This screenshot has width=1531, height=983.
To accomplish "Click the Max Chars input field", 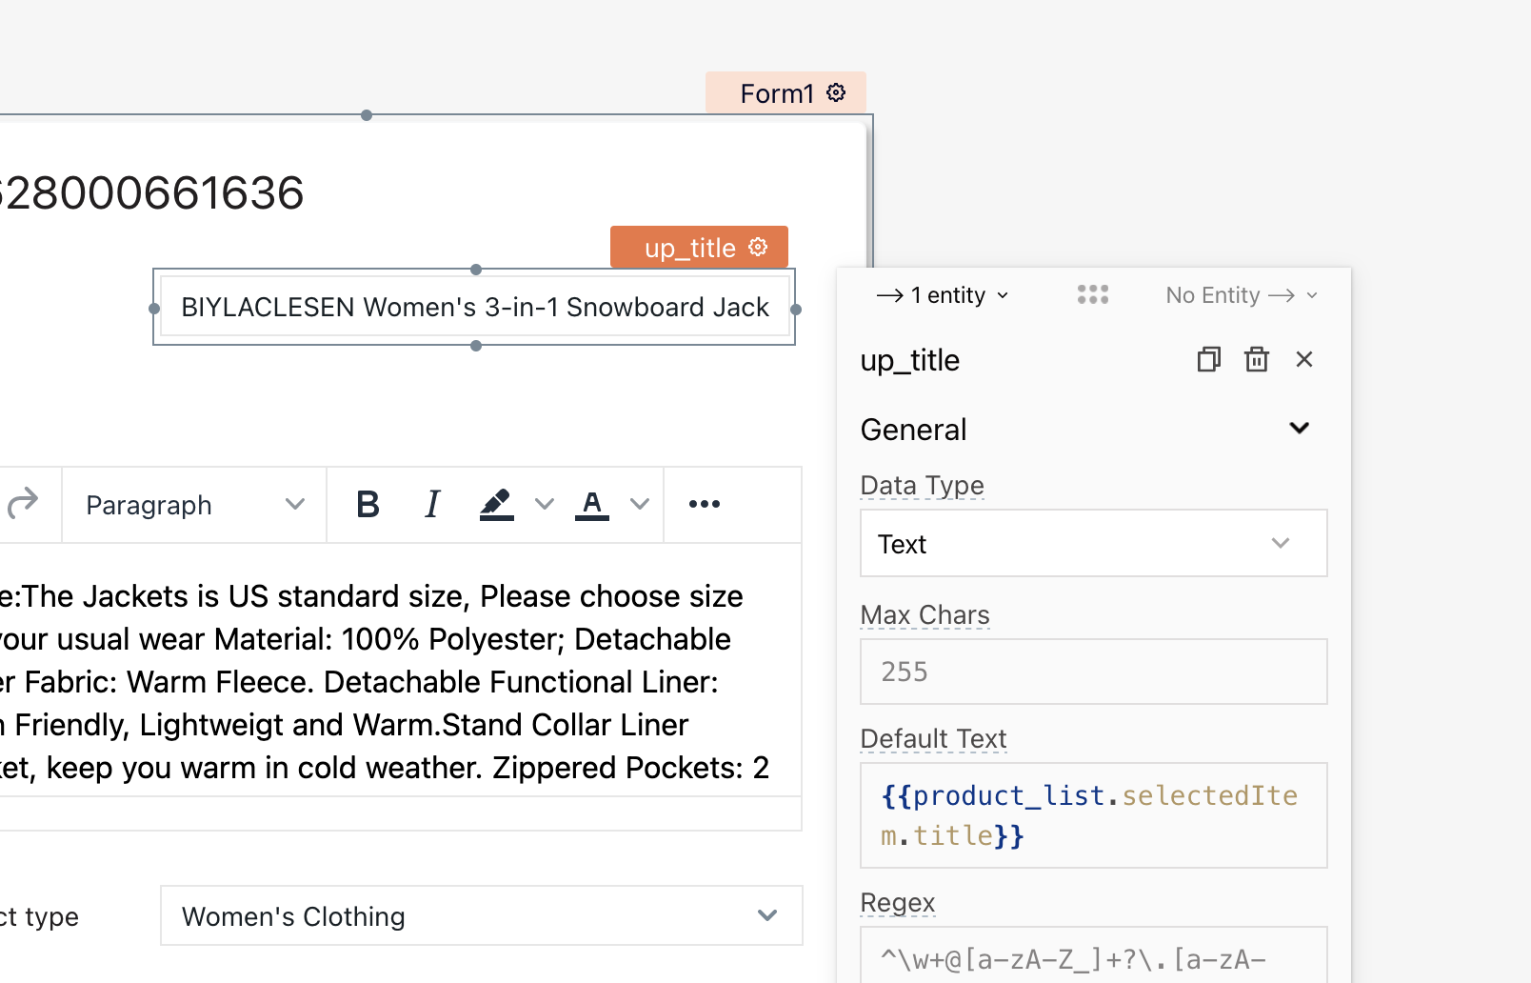I will click(x=1092, y=671).
